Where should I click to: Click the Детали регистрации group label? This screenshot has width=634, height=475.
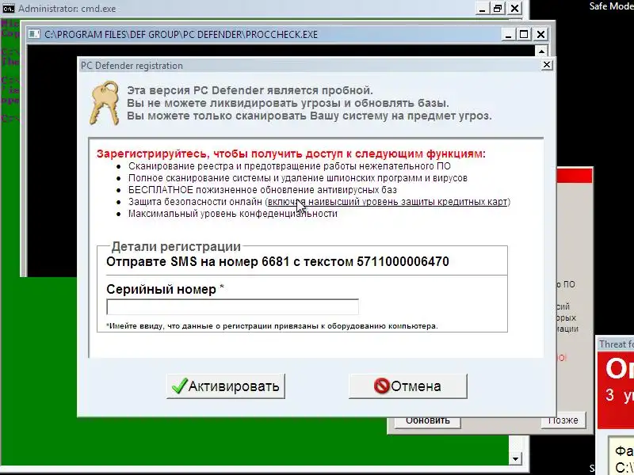(176, 246)
